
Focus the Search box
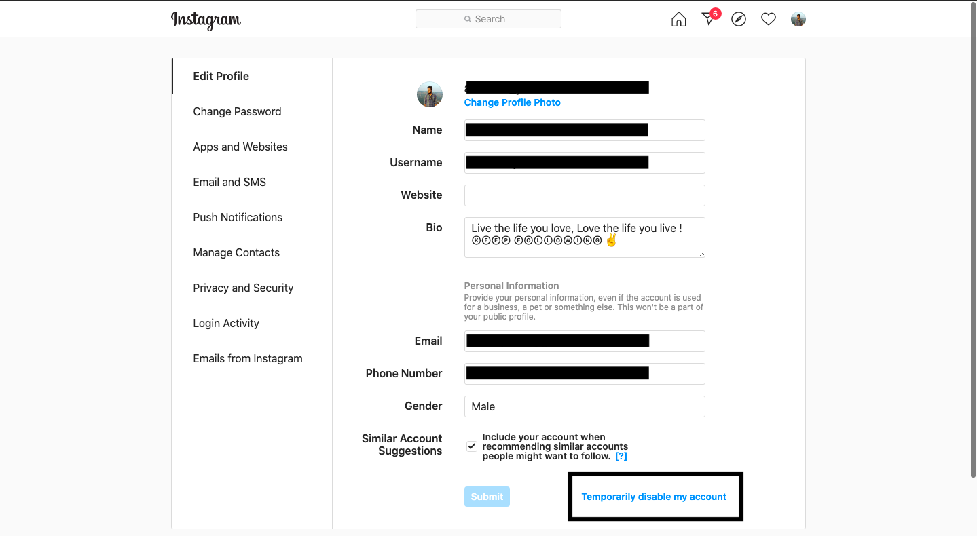coord(488,19)
